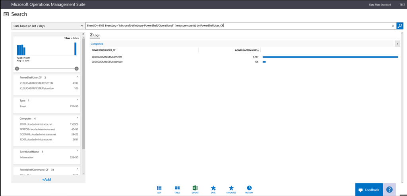Open the Feedback panel
The height and width of the screenshot is (196, 407).
(x=369, y=190)
